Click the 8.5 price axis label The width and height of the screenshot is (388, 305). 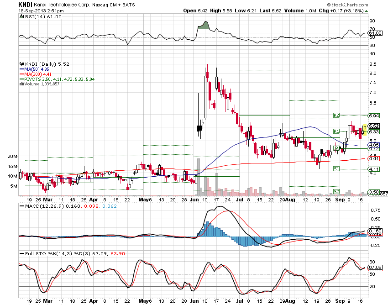(372, 64)
